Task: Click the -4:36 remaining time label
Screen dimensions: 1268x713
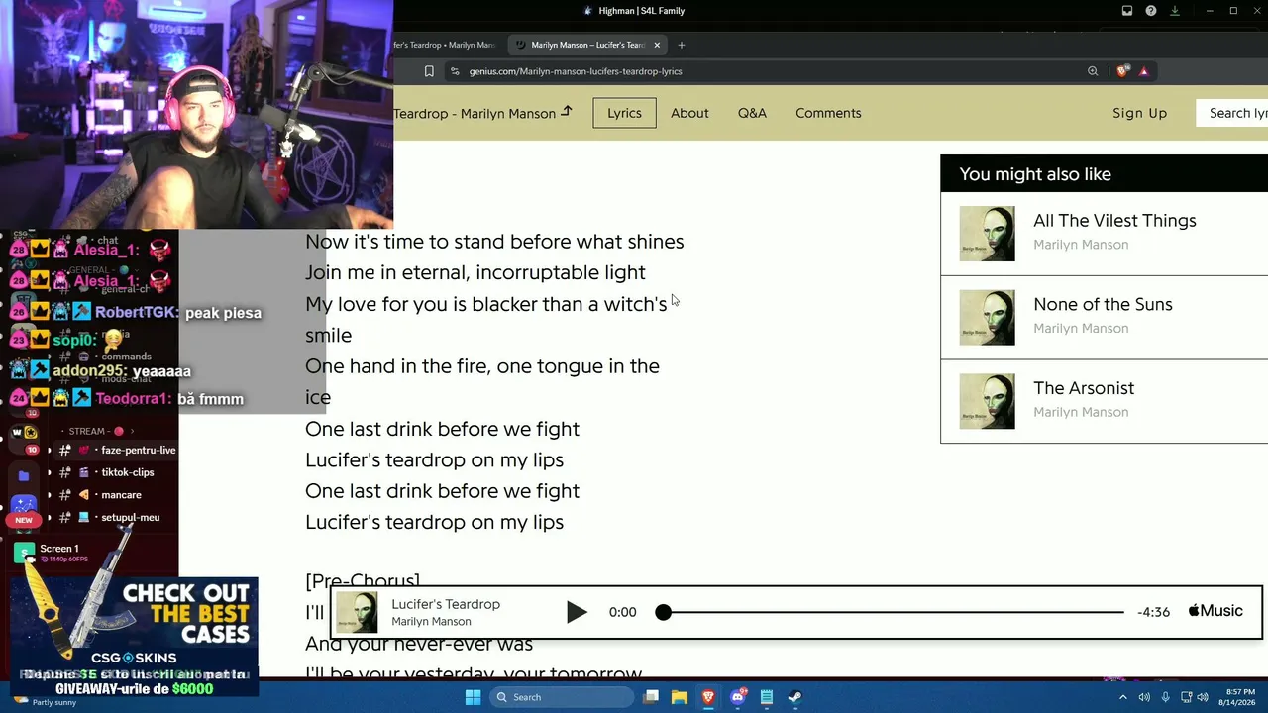Action: tap(1153, 612)
